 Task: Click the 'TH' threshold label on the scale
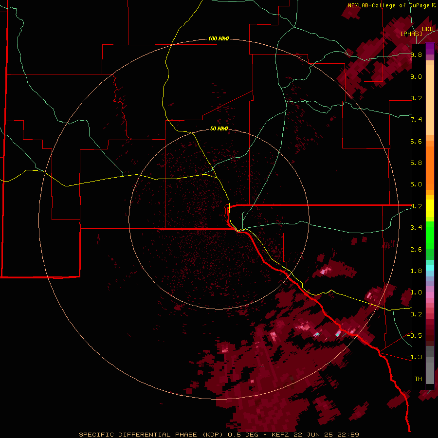click(418, 379)
